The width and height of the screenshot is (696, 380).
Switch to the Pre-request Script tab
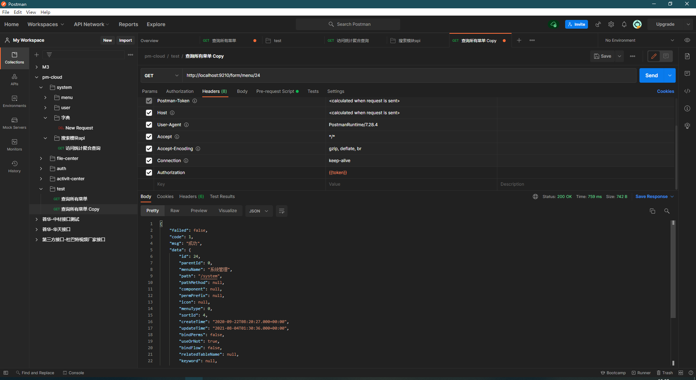click(x=275, y=91)
